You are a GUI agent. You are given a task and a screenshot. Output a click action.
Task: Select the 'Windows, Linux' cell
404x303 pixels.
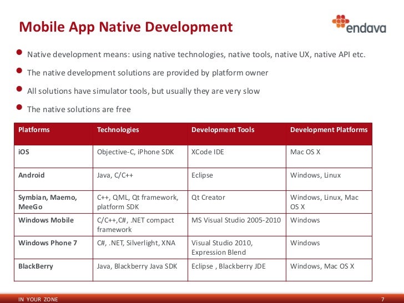tap(329, 179)
